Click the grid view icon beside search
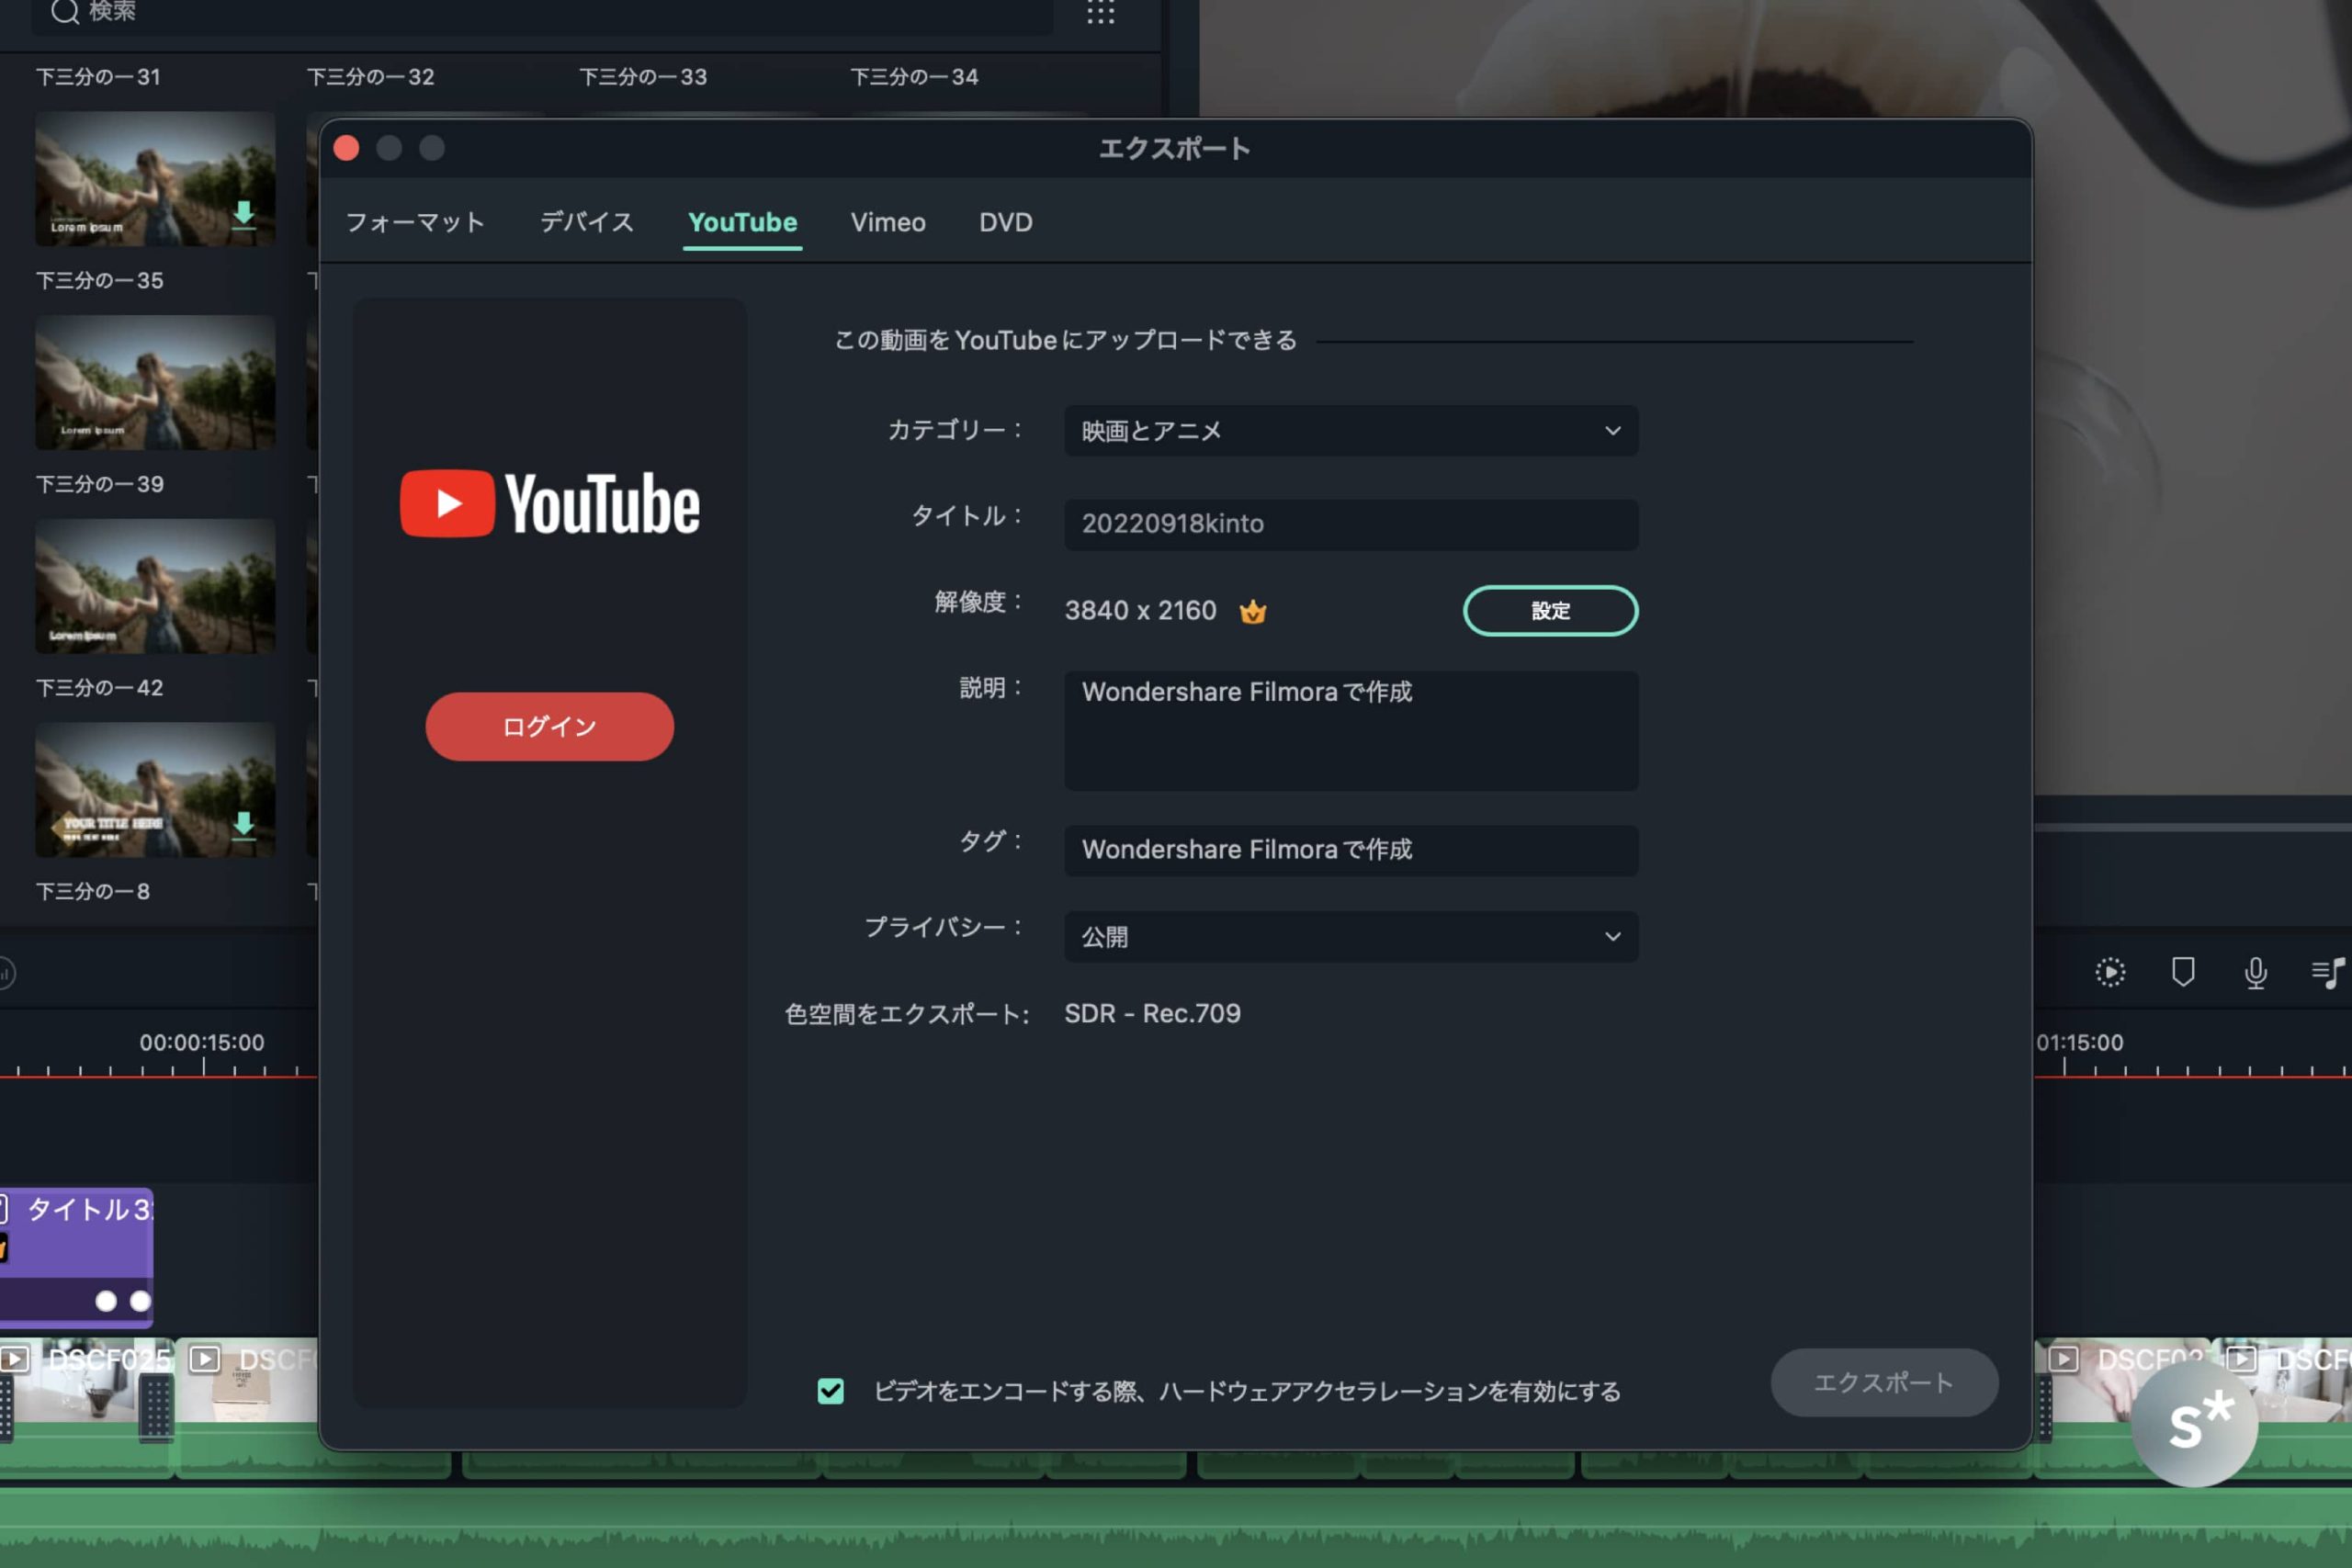Image resolution: width=2352 pixels, height=1568 pixels. (x=1100, y=12)
